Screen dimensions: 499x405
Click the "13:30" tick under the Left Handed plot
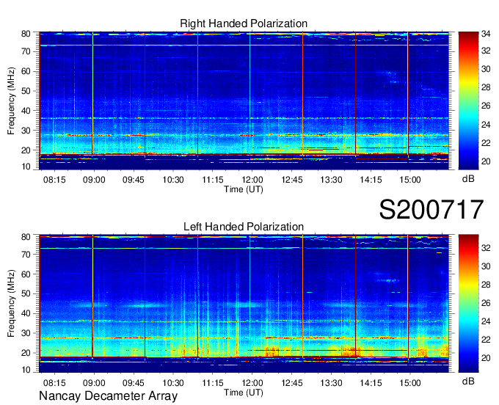[331, 383]
